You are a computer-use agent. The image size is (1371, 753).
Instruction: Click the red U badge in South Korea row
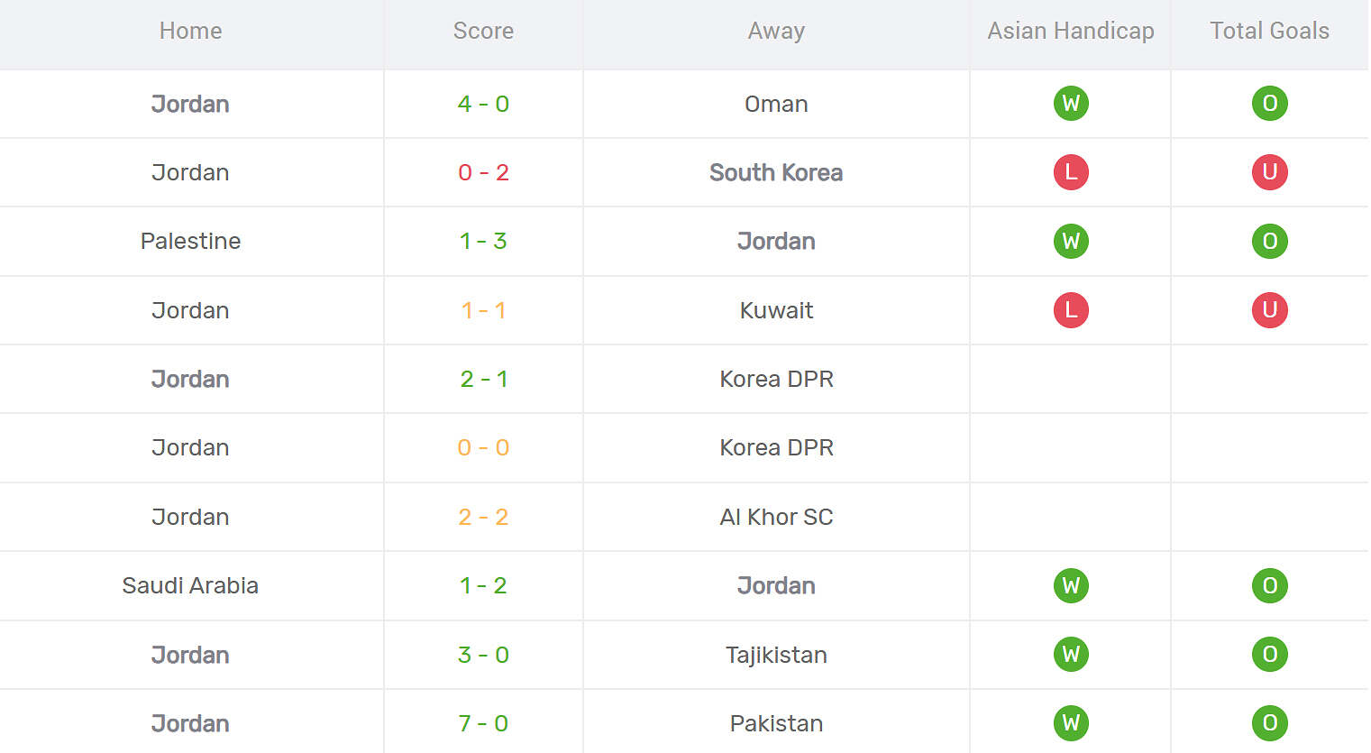[1269, 172]
